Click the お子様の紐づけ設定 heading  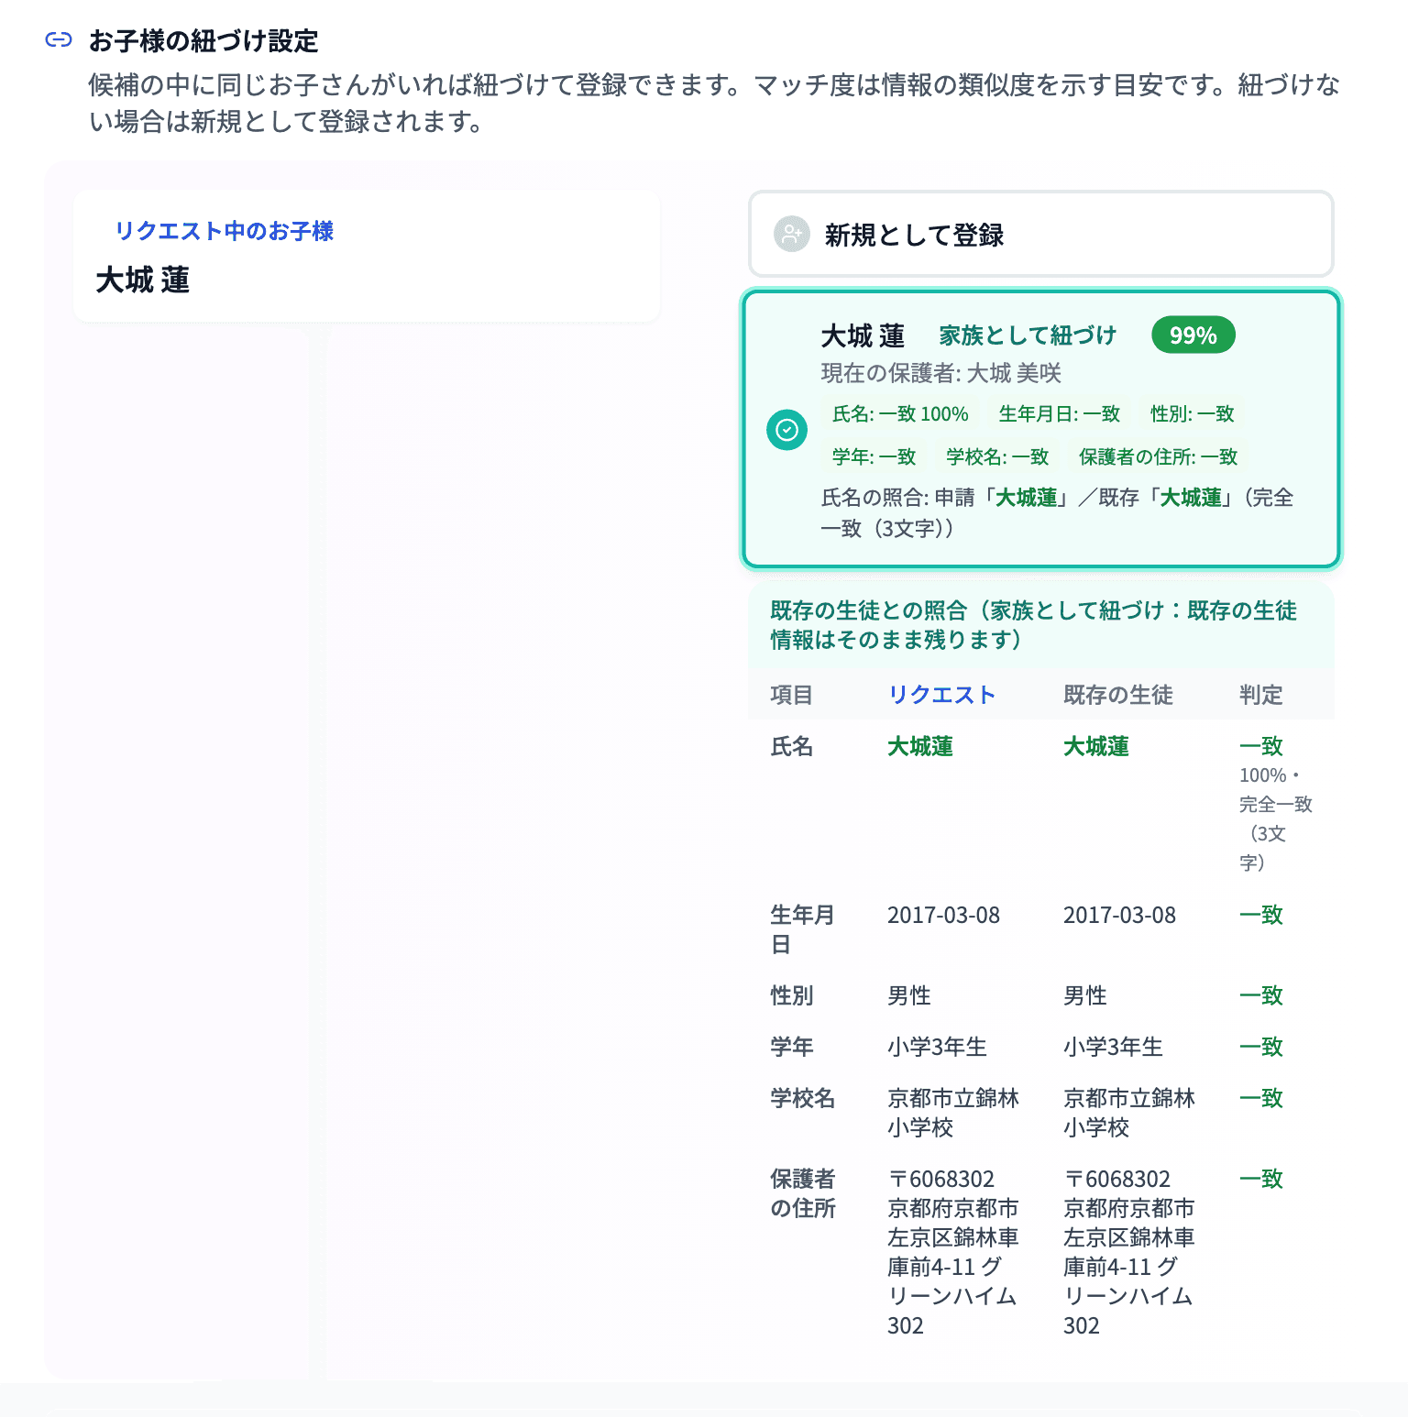(203, 40)
